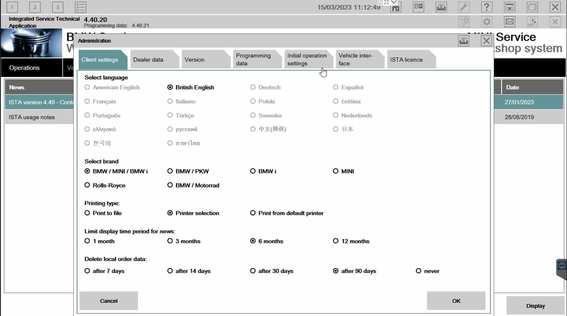This screenshot has width=567, height=316.
Task: Choose Rolls-Royce brand
Action: coord(105,186)
